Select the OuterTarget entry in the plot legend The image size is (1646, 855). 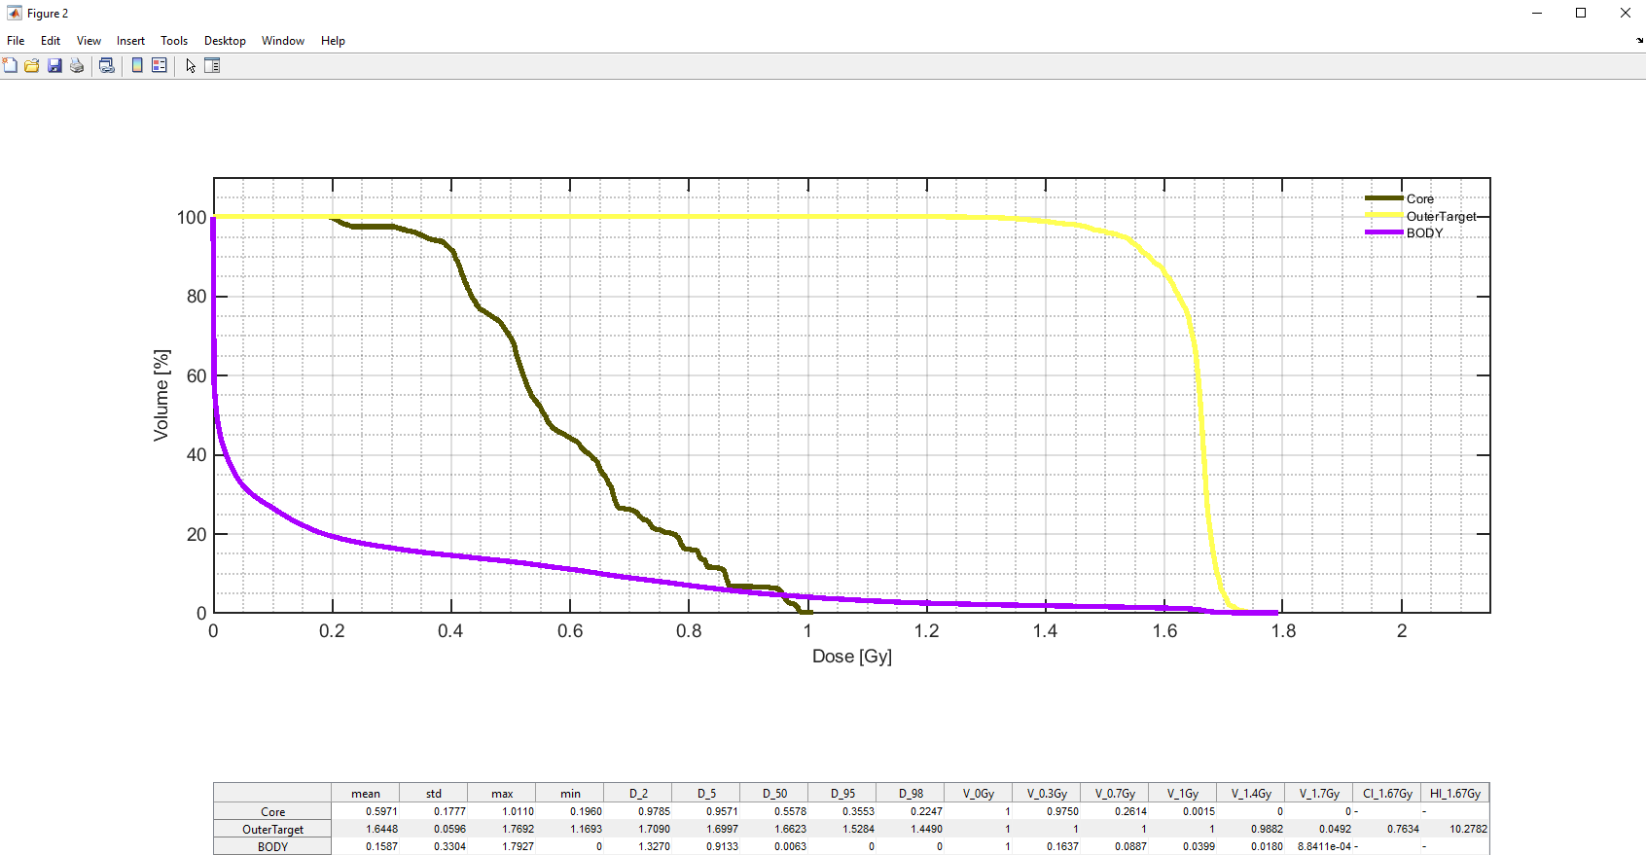pyautogui.click(x=1441, y=216)
